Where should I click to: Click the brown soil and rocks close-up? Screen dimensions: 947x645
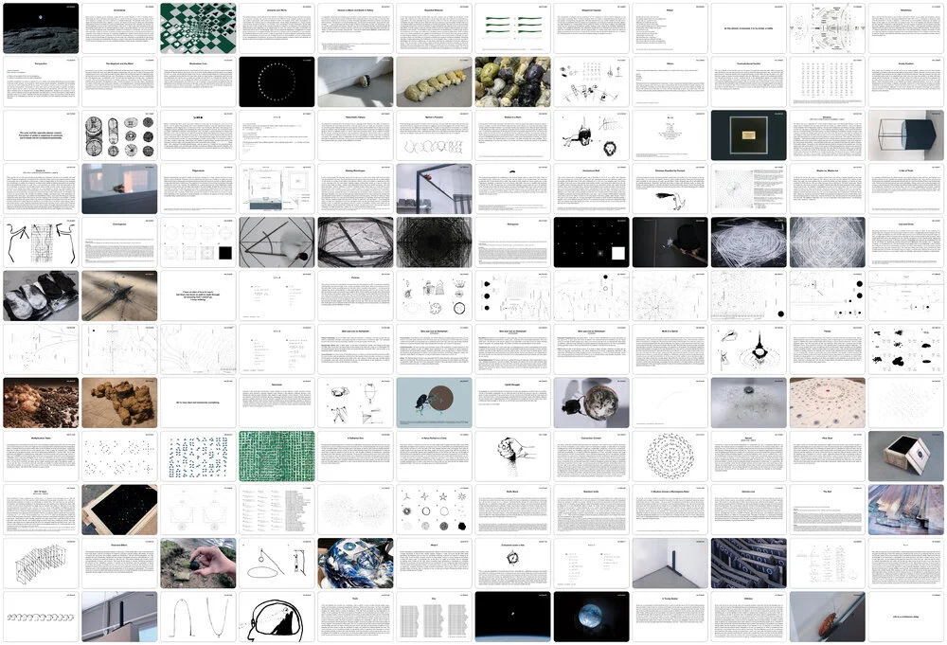[41, 403]
